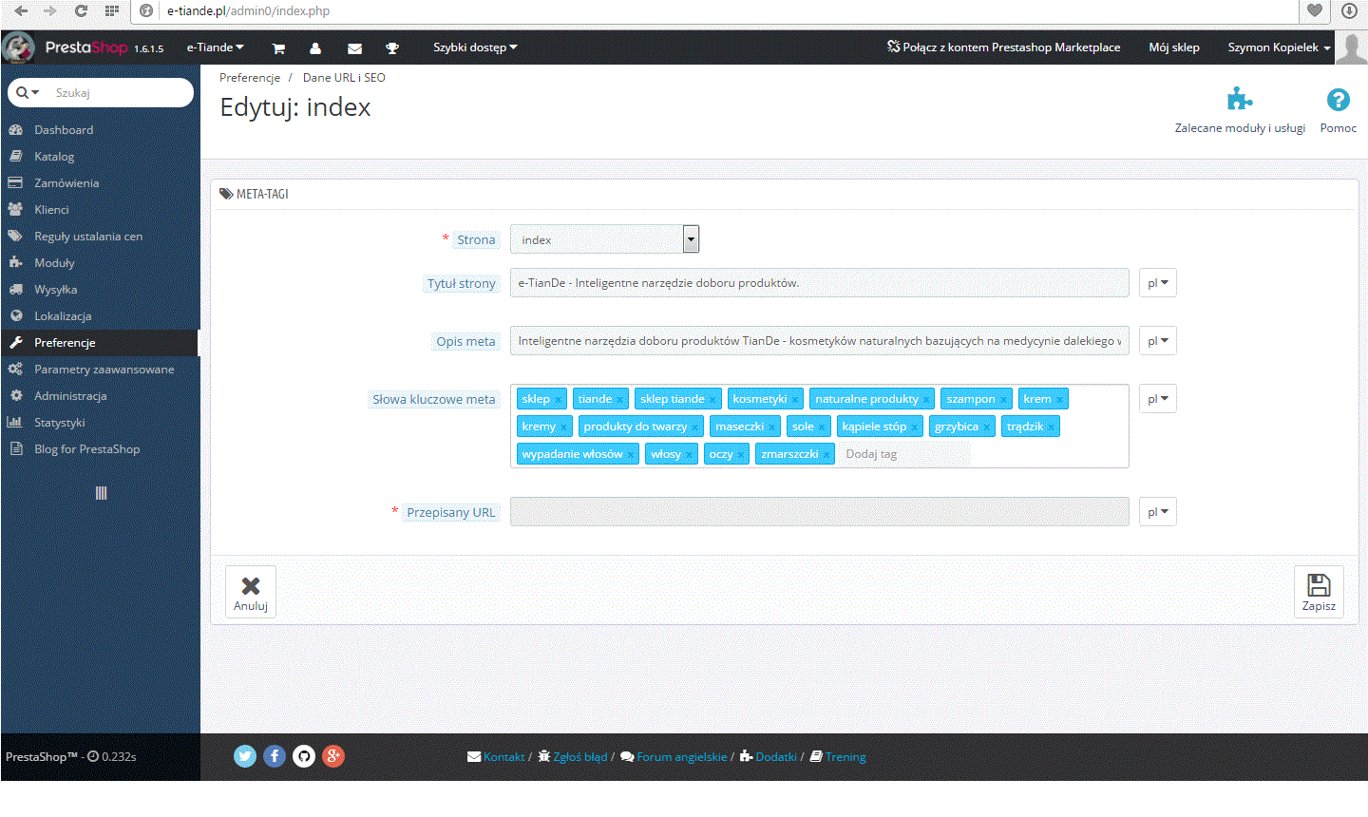Click the browser heart bookmark icon
Viewport: 1368px width, 817px height.
point(1315,10)
